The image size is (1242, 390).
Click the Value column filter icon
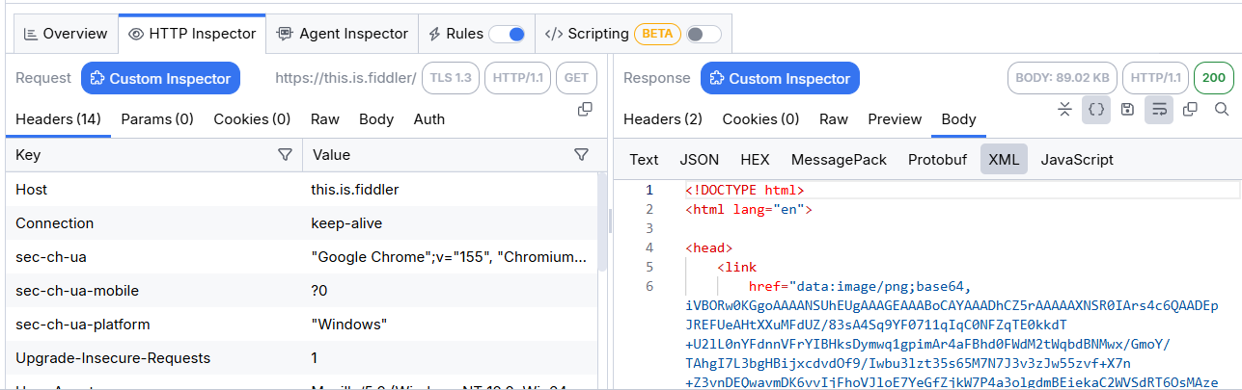(581, 155)
